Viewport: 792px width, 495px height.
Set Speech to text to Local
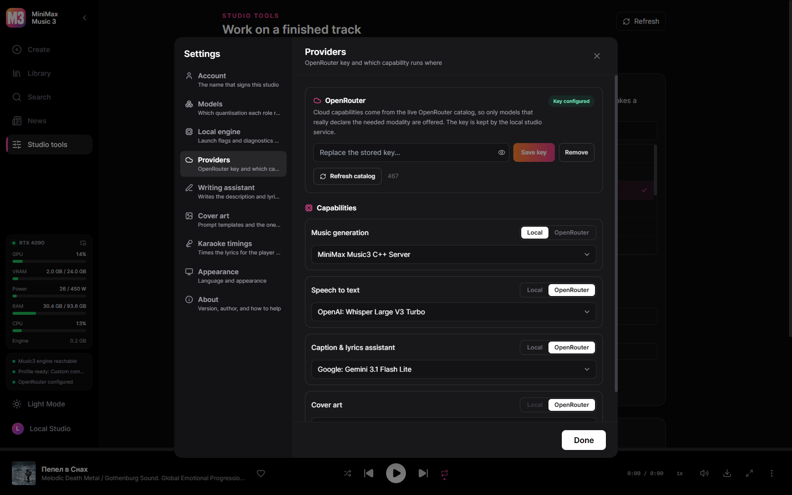535,290
